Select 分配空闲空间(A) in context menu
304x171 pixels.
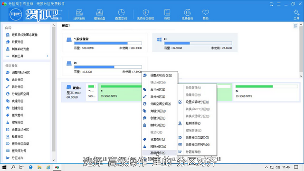[x=160, y=104]
